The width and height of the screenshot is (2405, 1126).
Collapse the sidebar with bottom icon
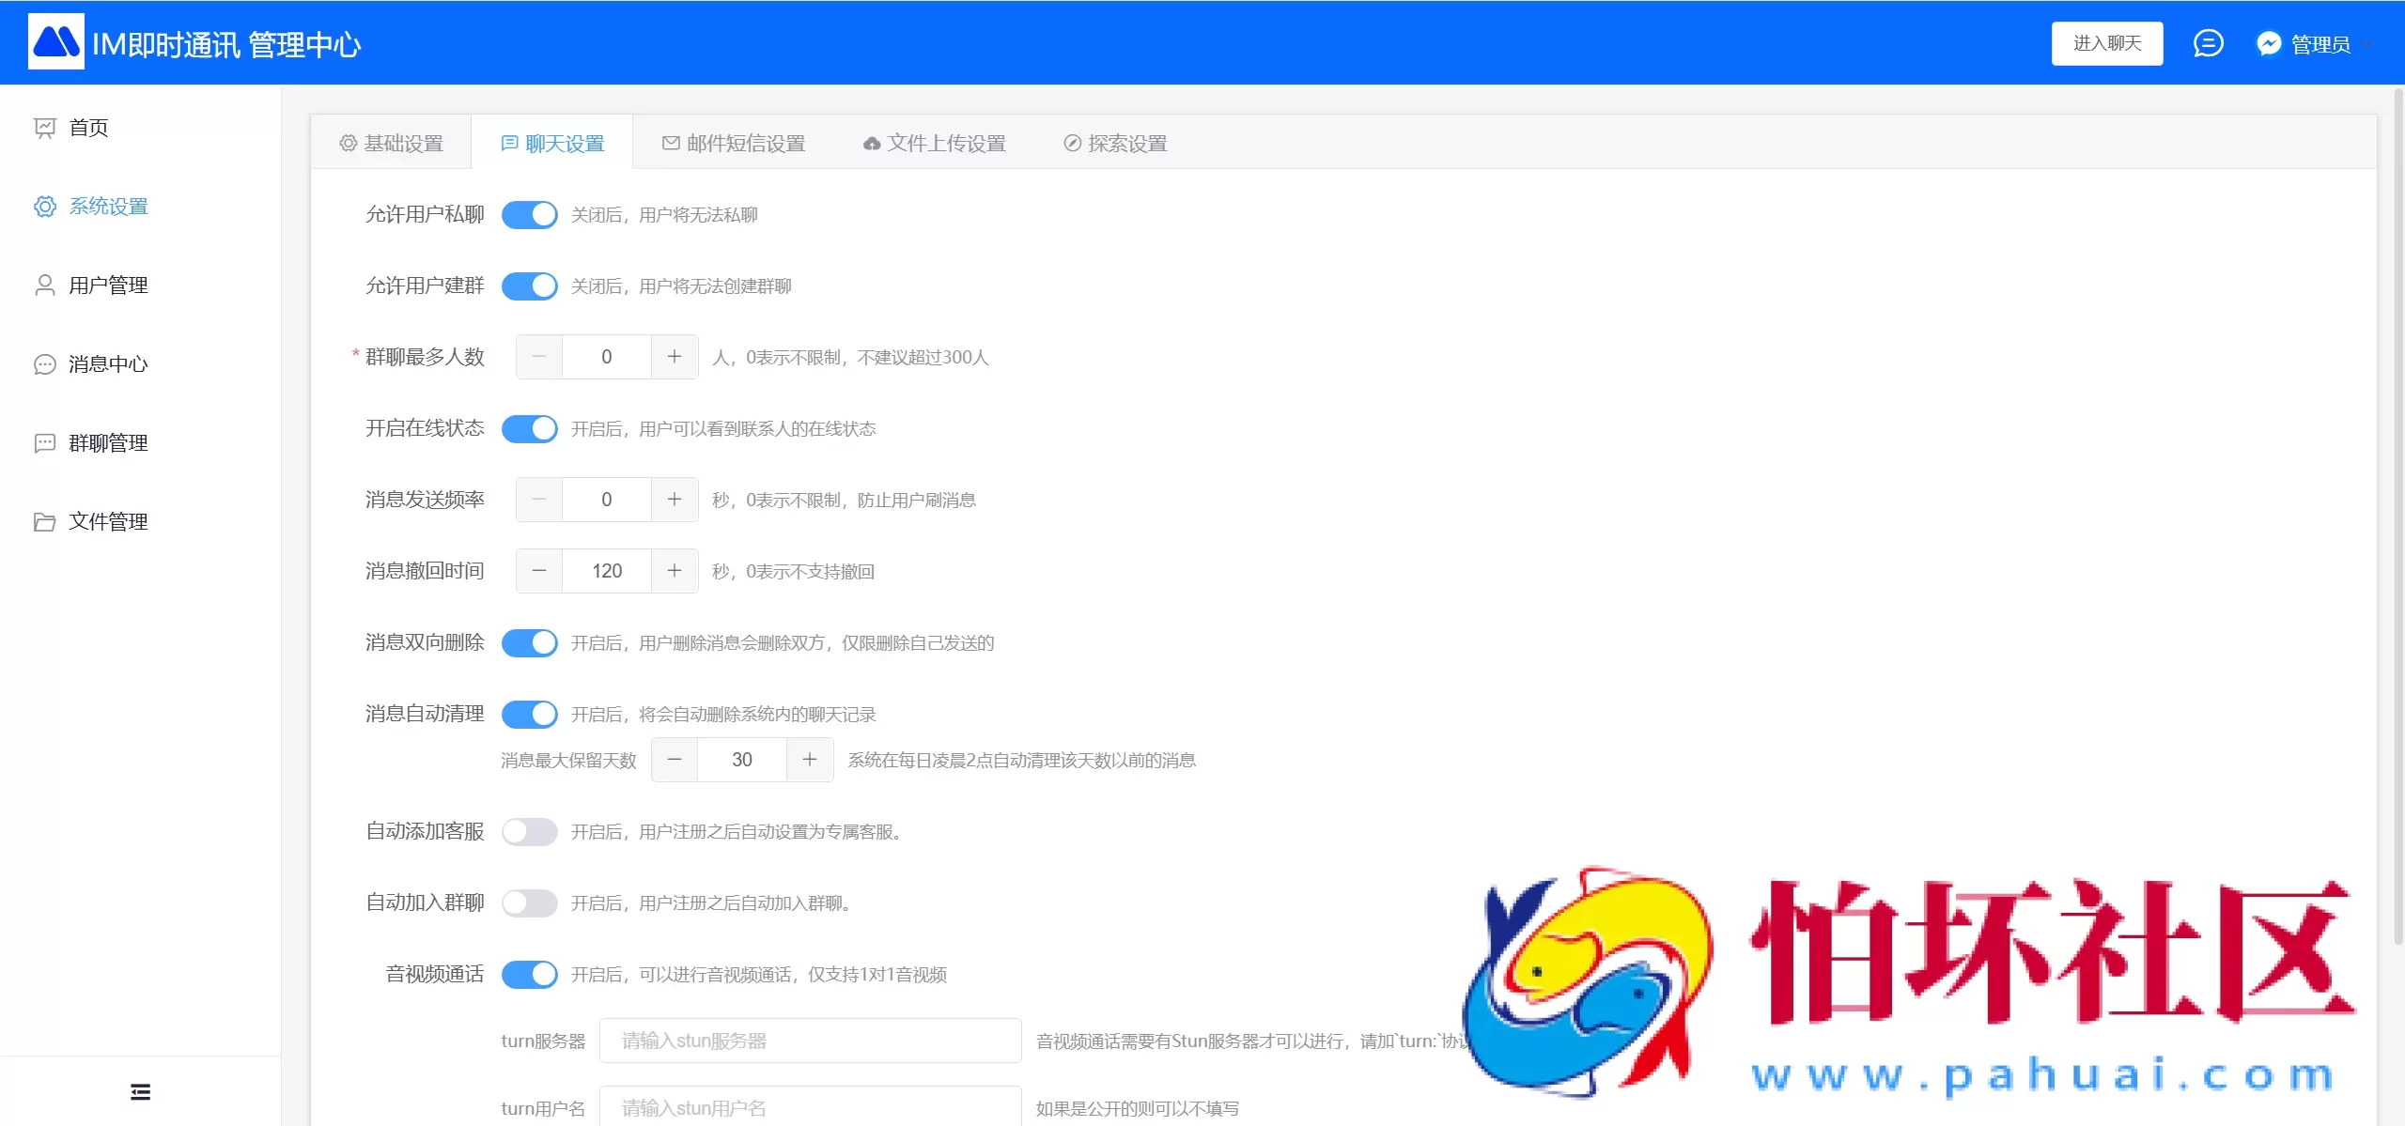[140, 1090]
